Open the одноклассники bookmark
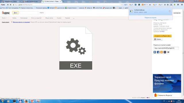 pyautogui.click(x=60, y=8)
